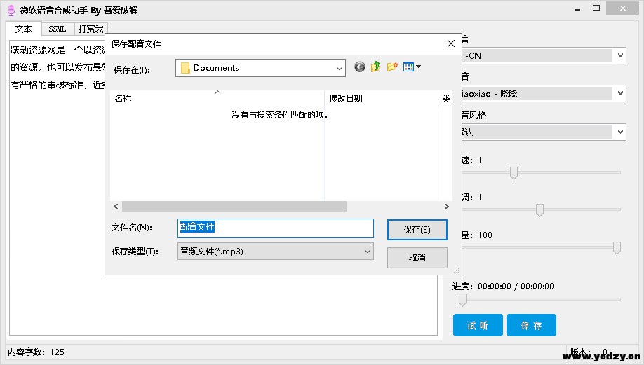Click the horizontal scrollbar thumb in file list
The width and height of the screenshot is (644, 365).
click(x=234, y=206)
